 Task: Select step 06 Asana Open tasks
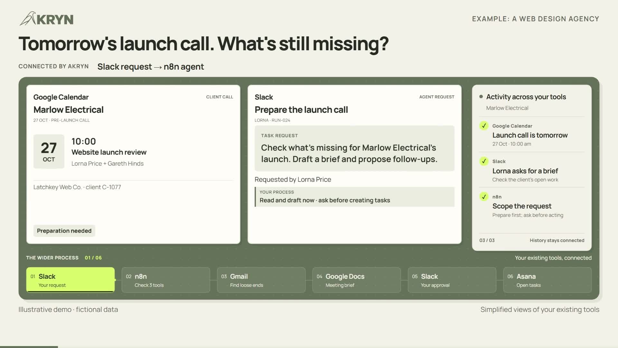548,280
